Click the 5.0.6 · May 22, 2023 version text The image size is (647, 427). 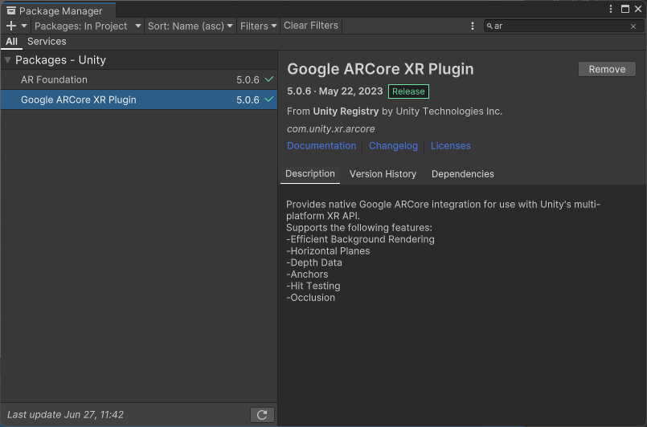(x=334, y=91)
